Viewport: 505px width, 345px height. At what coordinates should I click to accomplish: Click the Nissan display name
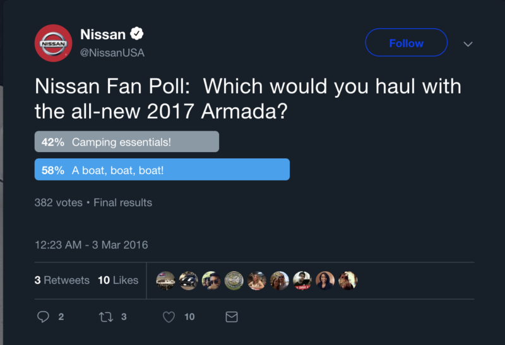tap(103, 35)
